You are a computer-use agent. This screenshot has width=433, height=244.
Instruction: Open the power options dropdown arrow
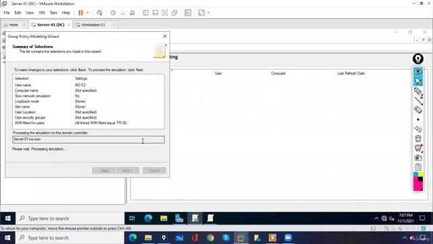tap(87, 13)
